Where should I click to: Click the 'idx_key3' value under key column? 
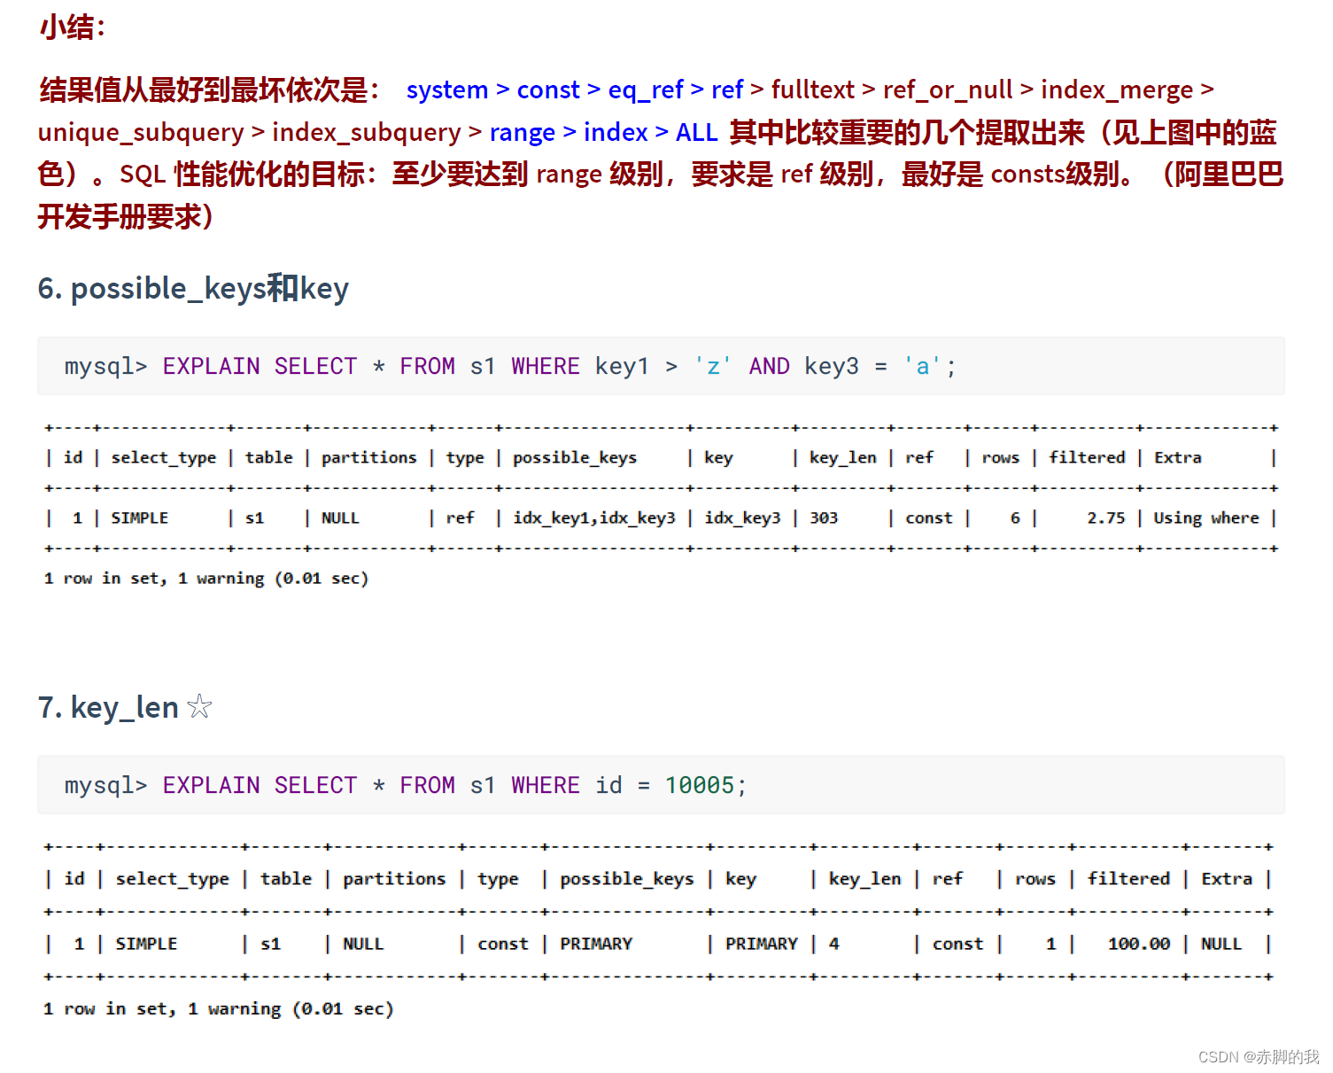743,517
